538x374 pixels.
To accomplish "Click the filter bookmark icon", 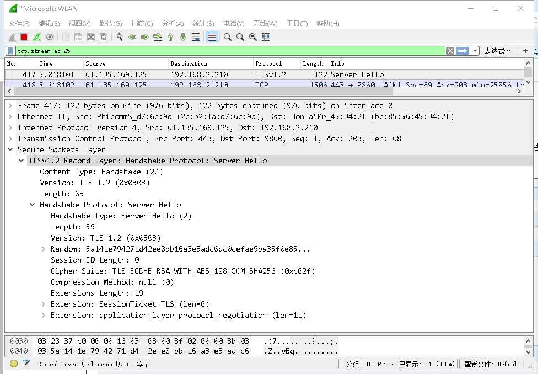I will (x=10, y=51).
